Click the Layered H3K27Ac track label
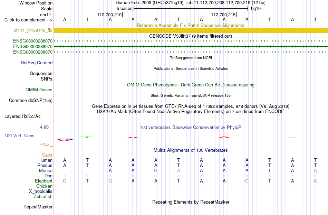This screenshot has width=328, height=215. (22, 116)
